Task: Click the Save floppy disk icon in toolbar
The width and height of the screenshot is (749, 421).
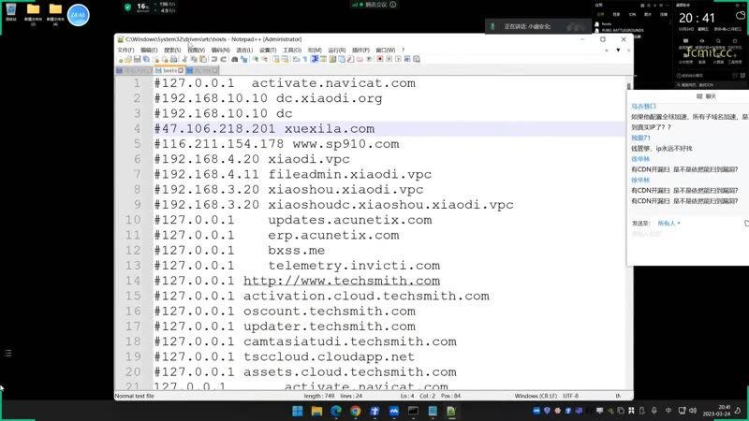Action: tap(137, 59)
